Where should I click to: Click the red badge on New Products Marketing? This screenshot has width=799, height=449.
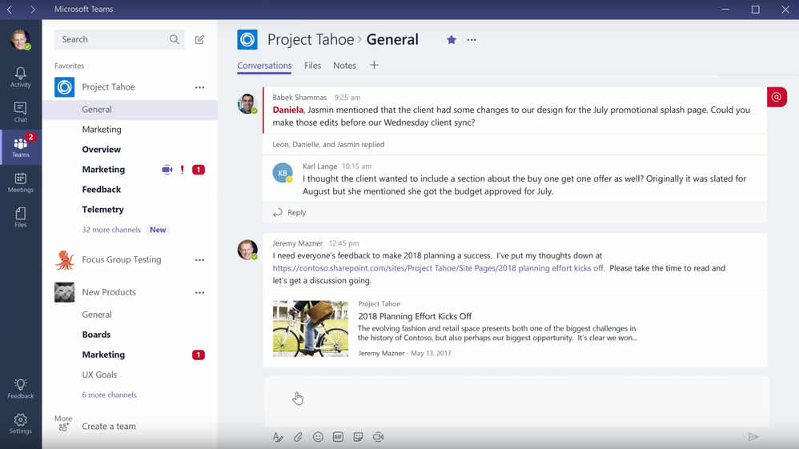point(199,355)
